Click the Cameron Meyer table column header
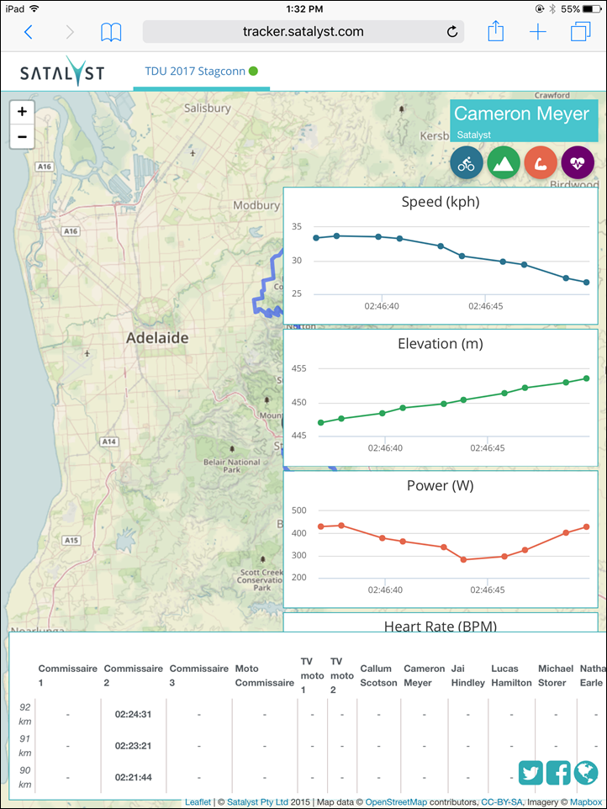Viewport: 607px width, 809px height. pyautogui.click(x=424, y=675)
